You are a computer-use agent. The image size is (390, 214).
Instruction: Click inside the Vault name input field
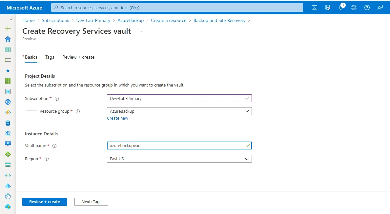click(179, 145)
